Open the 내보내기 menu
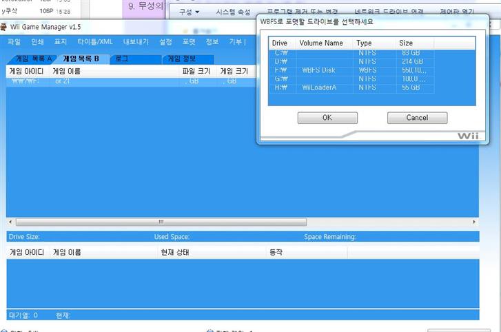Image resolution: width=501 pixels, height=332 pixels. point(136,42)
